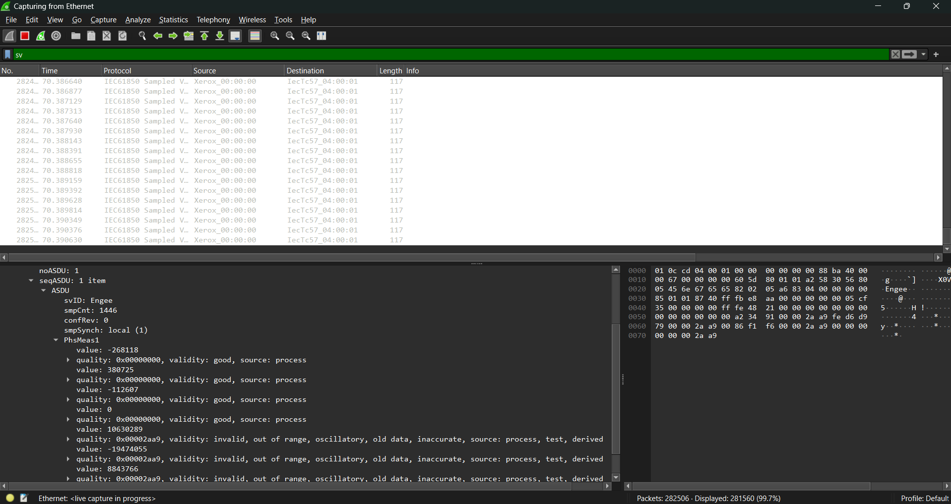The height and width of the screenshot is (504, 951).
Task: Restart the current capture
Action: point(41,36)
